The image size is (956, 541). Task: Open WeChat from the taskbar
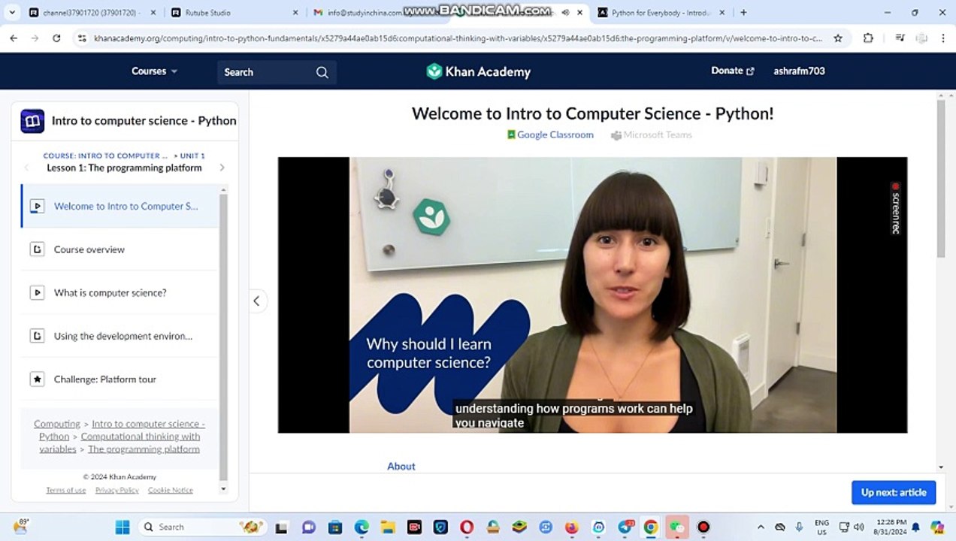[x=677, y=527]
